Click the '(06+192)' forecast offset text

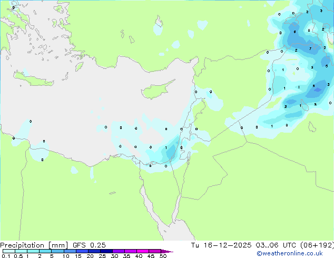(x=317, y=245)
